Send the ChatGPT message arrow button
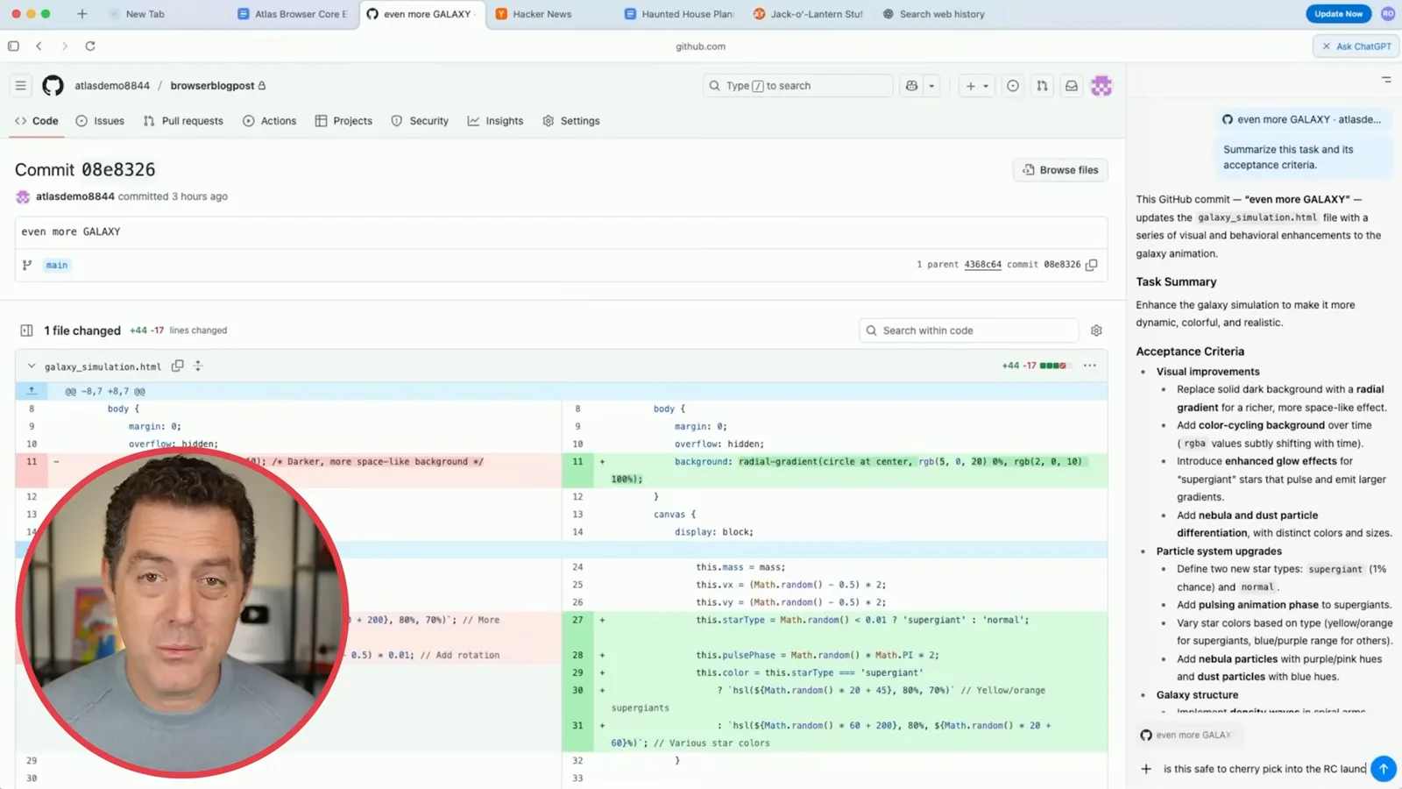 pos(1383,769)
